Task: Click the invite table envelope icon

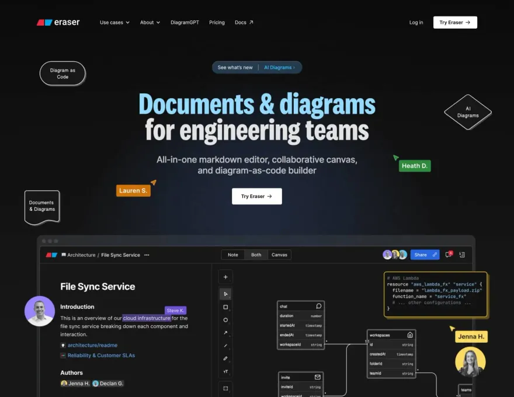Action: point(317,377)
